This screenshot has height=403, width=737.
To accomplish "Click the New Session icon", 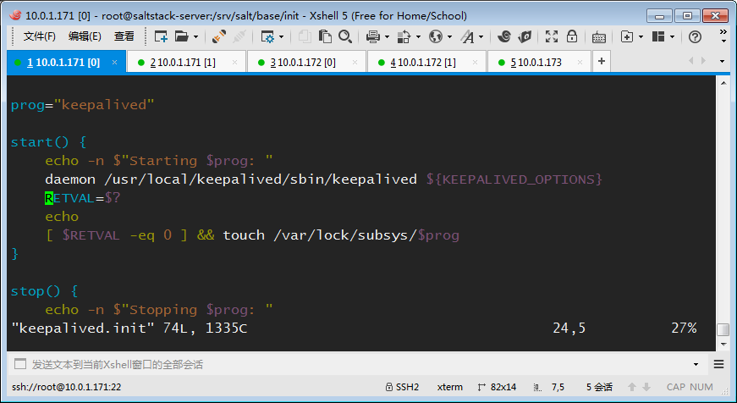I will click(x=161, y=36).
